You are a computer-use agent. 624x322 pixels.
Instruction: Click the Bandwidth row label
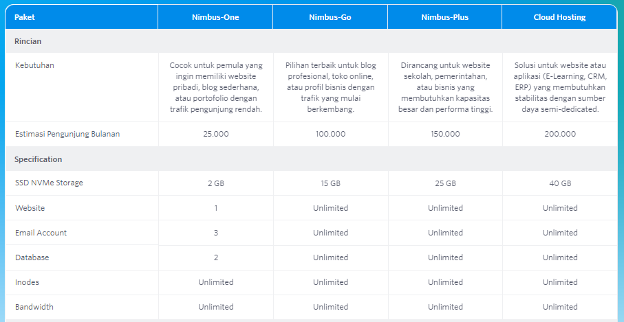pos(34,307)
